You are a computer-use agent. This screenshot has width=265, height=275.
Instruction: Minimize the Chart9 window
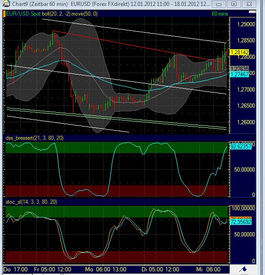[219, 4]
